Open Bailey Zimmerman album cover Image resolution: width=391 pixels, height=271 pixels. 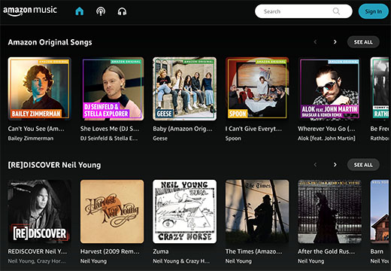(x=39, y=89)
